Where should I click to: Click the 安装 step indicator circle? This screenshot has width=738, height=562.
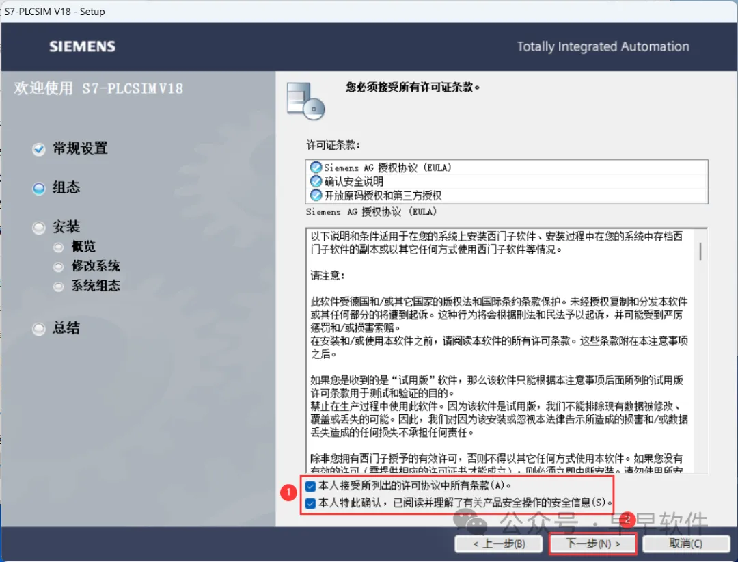point(39,228)
